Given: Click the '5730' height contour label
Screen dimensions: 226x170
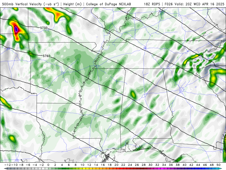Looking at the screenshot, I should [44, 28].
